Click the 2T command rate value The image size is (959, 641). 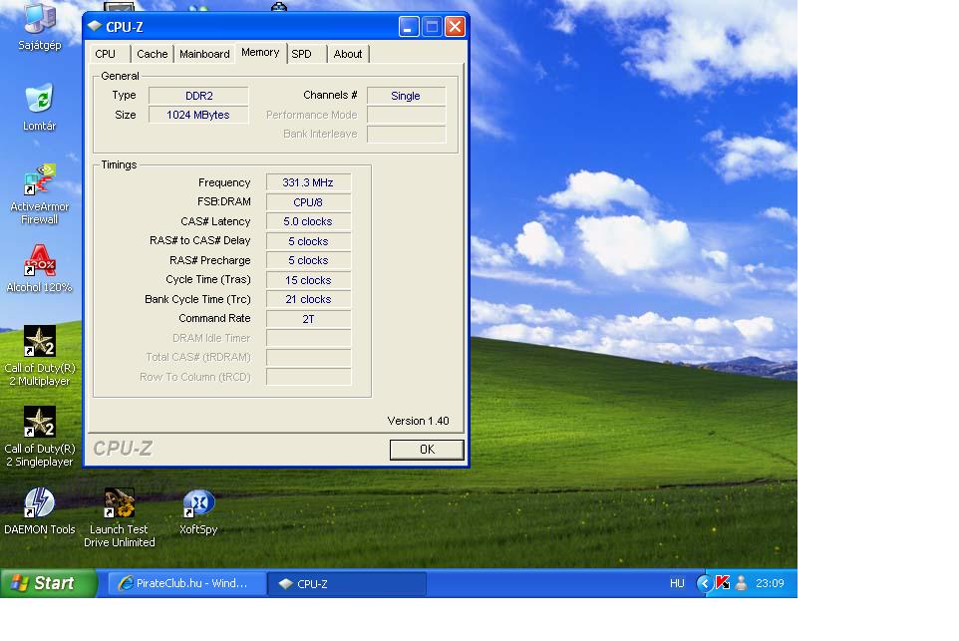(x=308, y=319)
